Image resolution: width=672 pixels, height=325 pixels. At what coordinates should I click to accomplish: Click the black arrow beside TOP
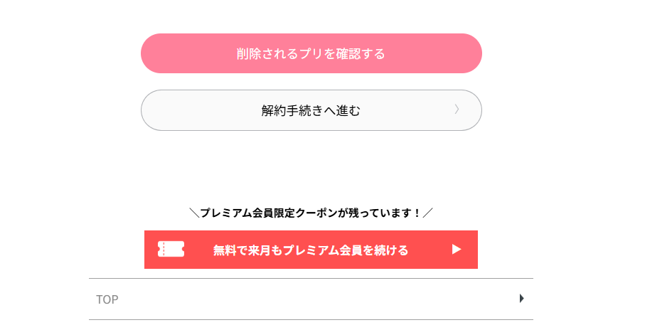pos(521,299)
